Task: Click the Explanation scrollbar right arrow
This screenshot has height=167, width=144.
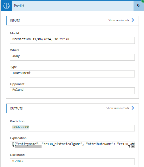Action: (x=130, y=147)
